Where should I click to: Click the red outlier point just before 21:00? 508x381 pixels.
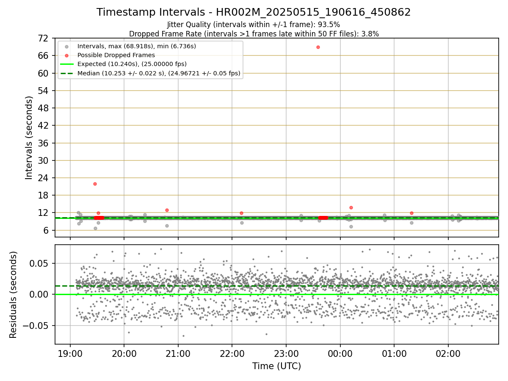pos(167,210)
